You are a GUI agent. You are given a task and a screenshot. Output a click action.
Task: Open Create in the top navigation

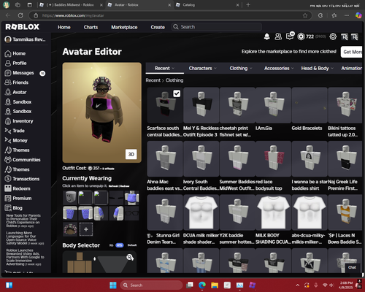coord(158,27)
